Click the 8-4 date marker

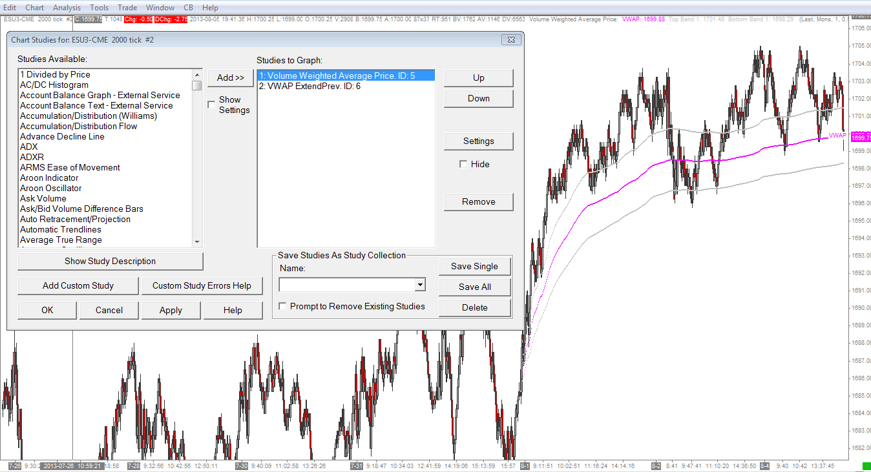tap(765, 466)
